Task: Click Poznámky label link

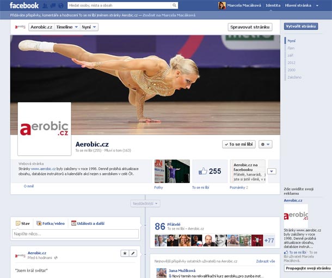Action: pos(237,187)
